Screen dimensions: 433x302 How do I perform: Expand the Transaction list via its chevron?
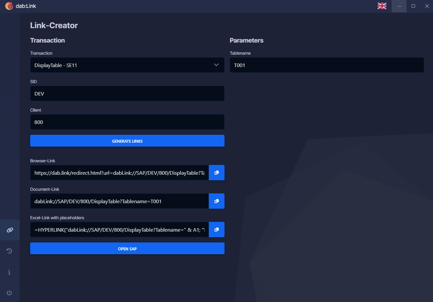click(216, 65)
